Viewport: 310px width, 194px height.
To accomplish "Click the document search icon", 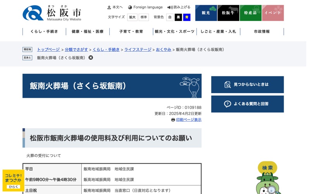I will 227,85.
